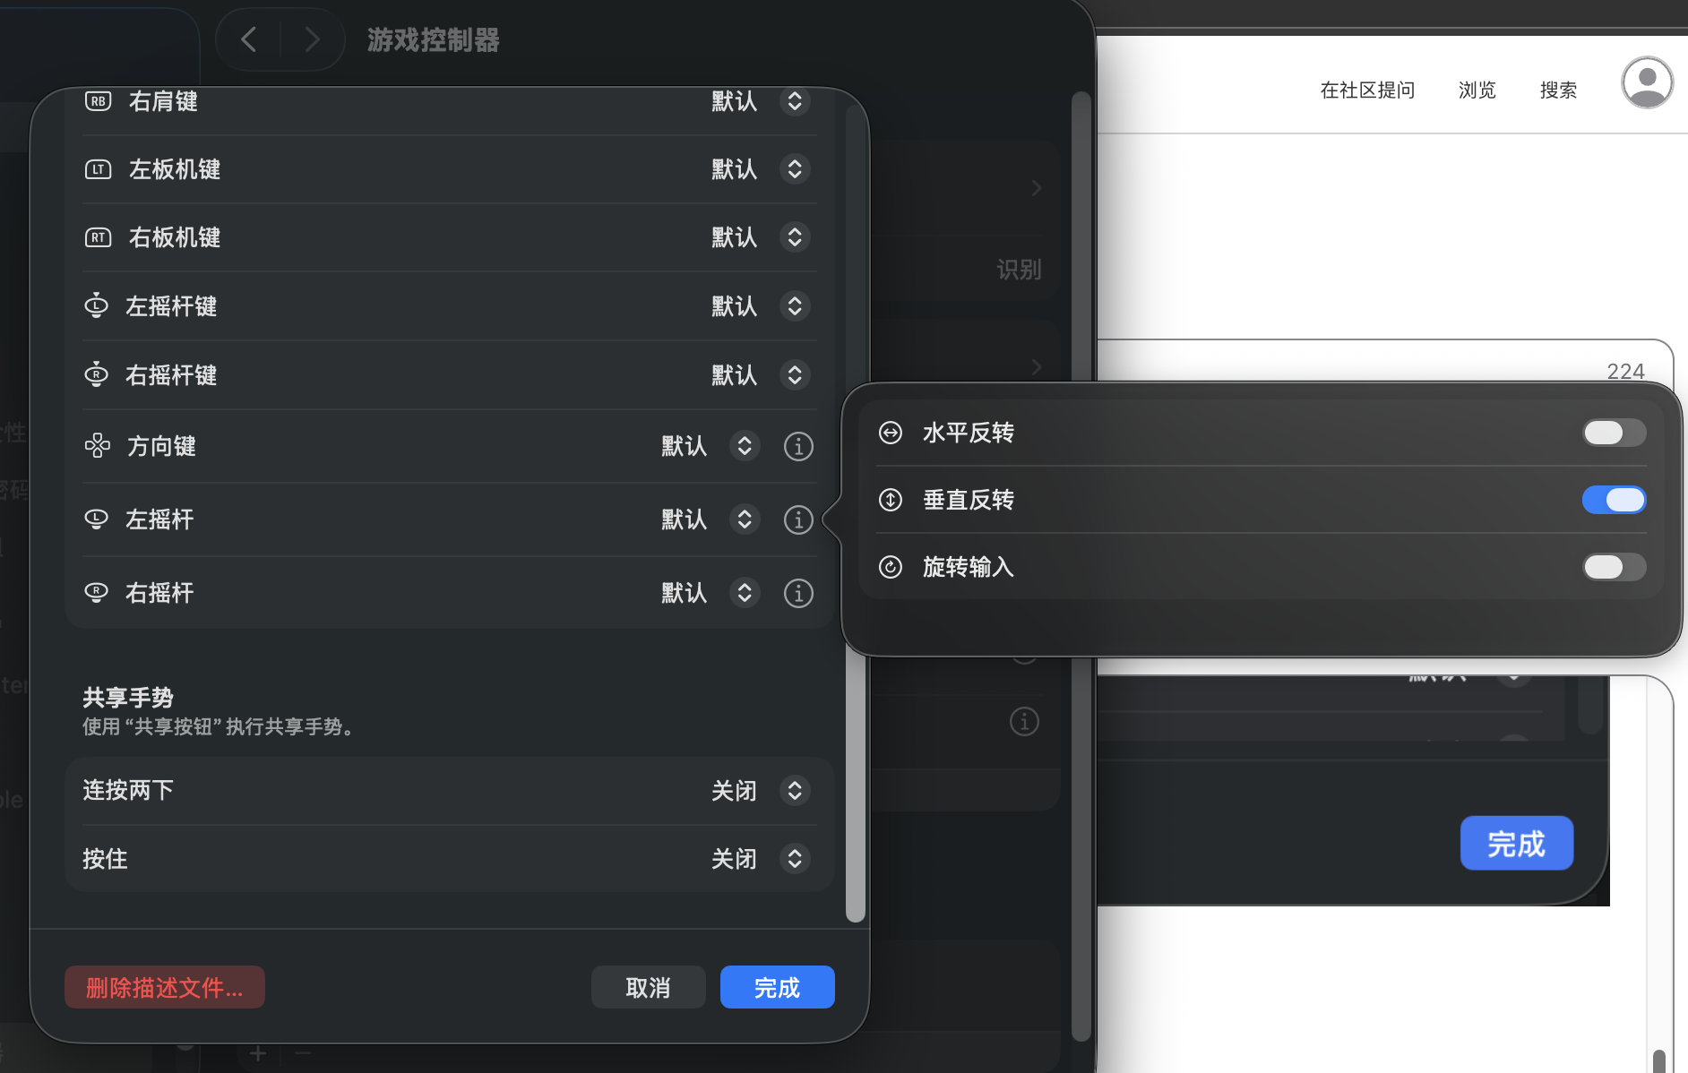Select 浏览 in the top navigation

pos(1477,90)
